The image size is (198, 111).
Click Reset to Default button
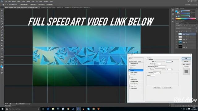167,88
